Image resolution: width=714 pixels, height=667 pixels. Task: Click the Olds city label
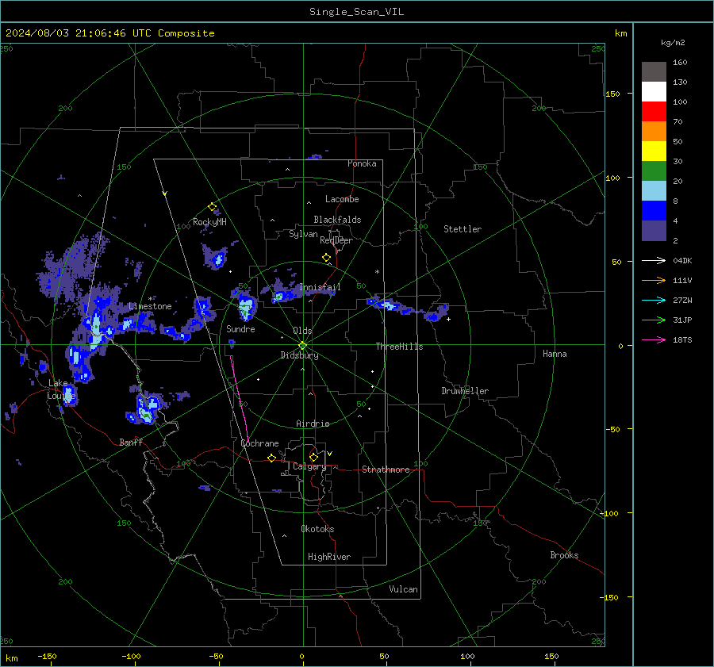pos(302,331)
